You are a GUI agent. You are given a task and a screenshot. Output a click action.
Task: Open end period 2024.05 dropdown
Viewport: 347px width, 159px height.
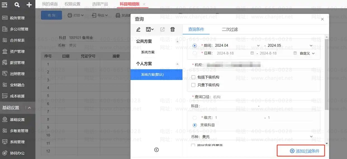click(311, 45)
